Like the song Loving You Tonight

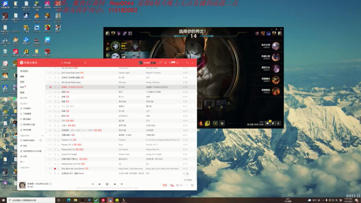click(x=55, y=154)
